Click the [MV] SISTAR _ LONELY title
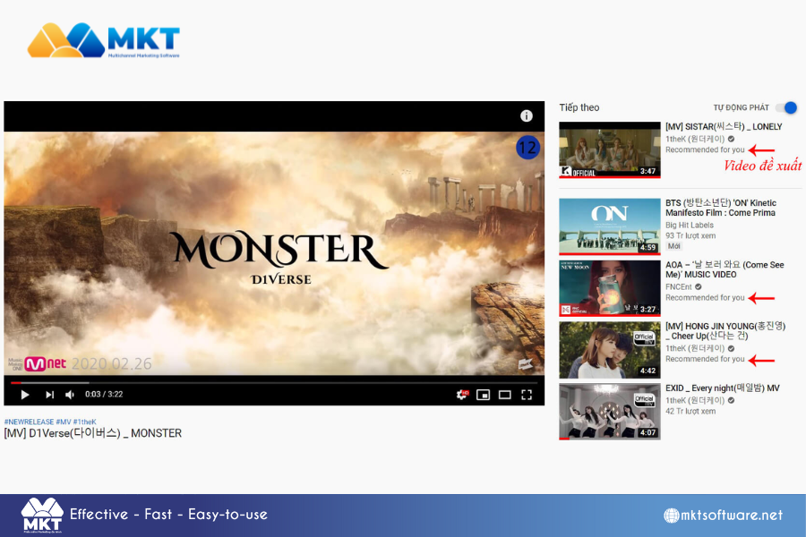Viewport: 806px width, 537px height. click(724, 127)
